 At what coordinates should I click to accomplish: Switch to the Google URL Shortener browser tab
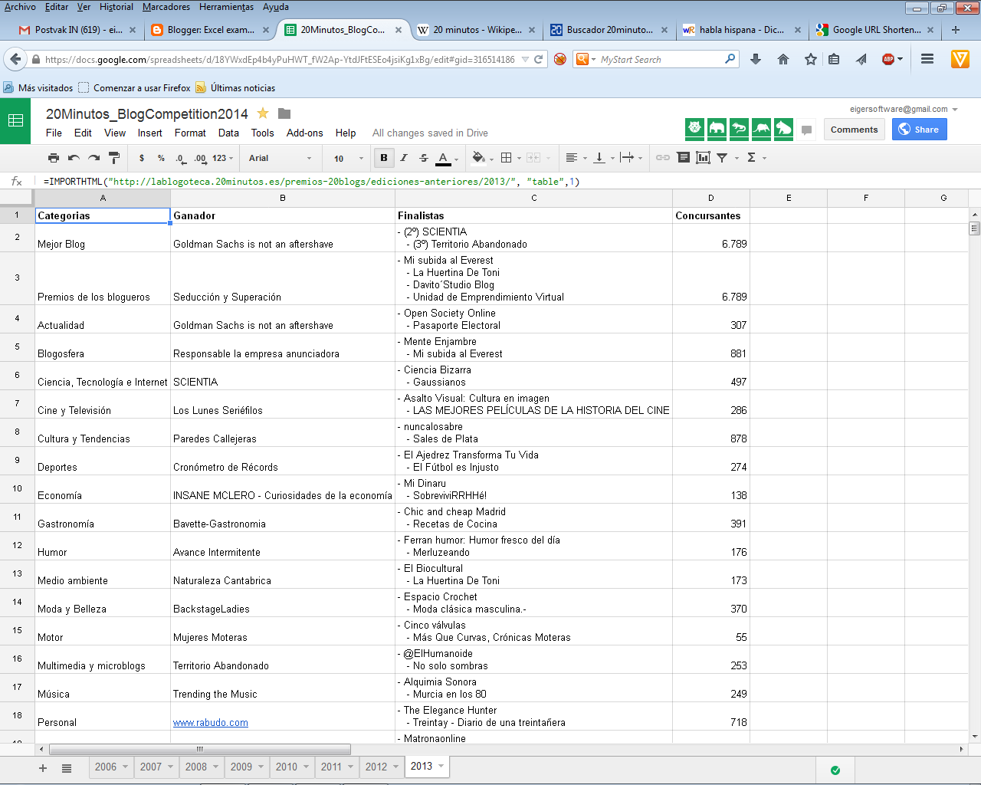coord(877,30)
